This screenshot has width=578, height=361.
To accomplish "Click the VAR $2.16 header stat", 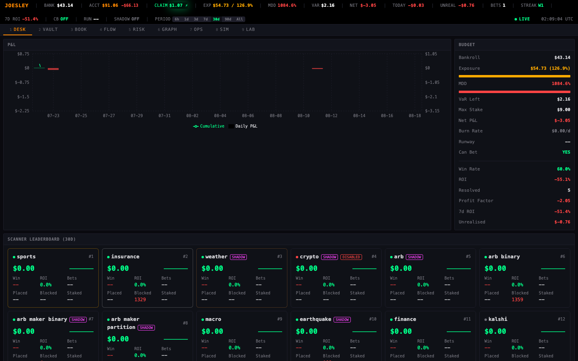I will (323, 6).
